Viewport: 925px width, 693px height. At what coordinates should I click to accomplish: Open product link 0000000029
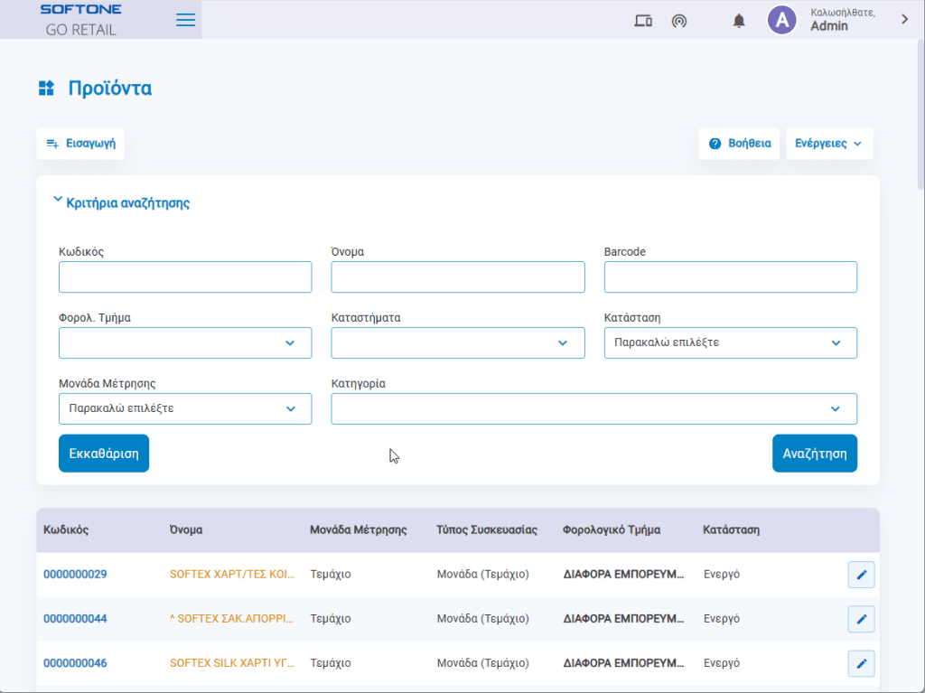click(75, 575)
